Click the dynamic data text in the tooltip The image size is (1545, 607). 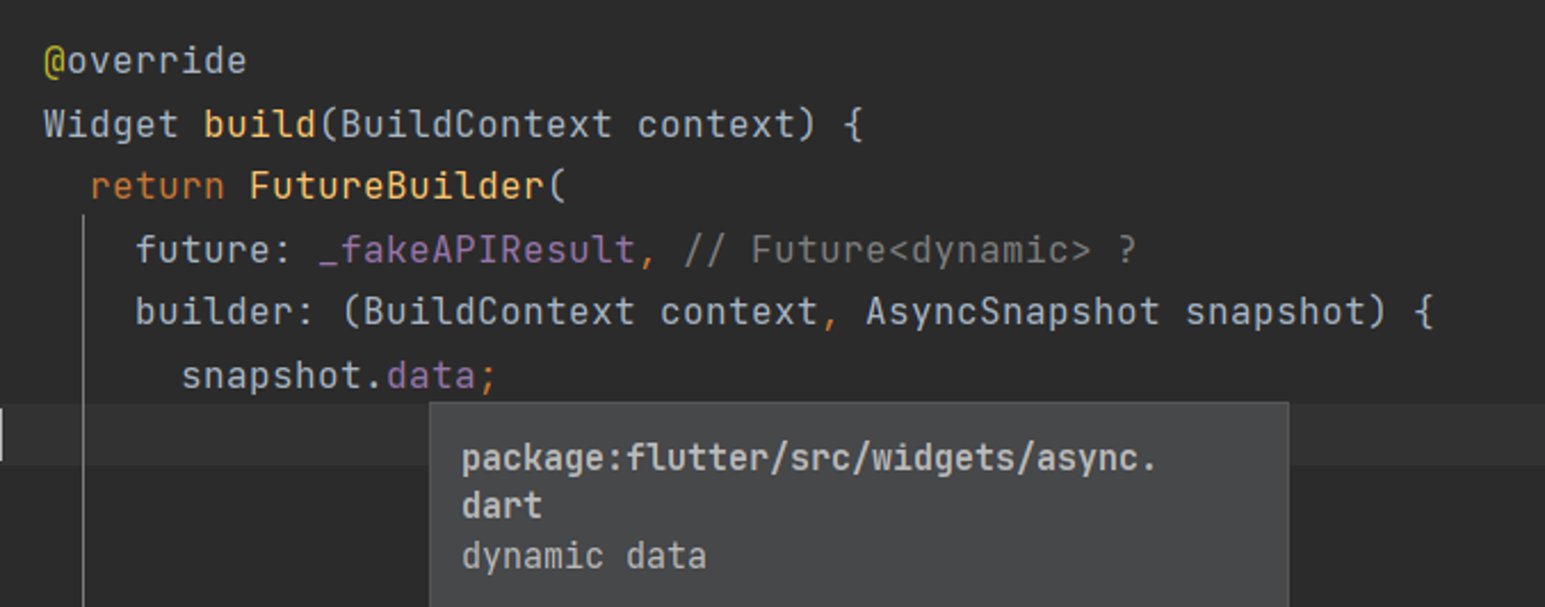point(584,557)
